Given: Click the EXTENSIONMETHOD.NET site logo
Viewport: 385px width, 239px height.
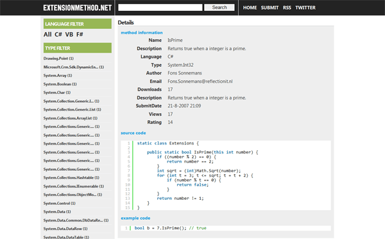Looking at the screenshot, I should point(78,8).
